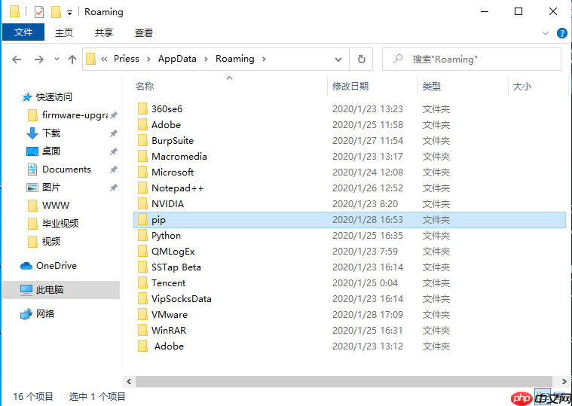Viewport: 572px width, 406px height.
Task: Open Help with the blue question mark icon
Action: point(561,33)
